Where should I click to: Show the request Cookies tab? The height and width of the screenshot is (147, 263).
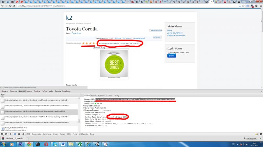pyautogui.click(x=109, y=96)
